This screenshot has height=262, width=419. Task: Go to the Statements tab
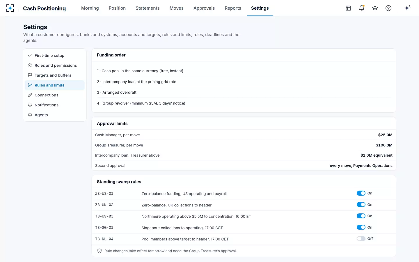[148, 8]
